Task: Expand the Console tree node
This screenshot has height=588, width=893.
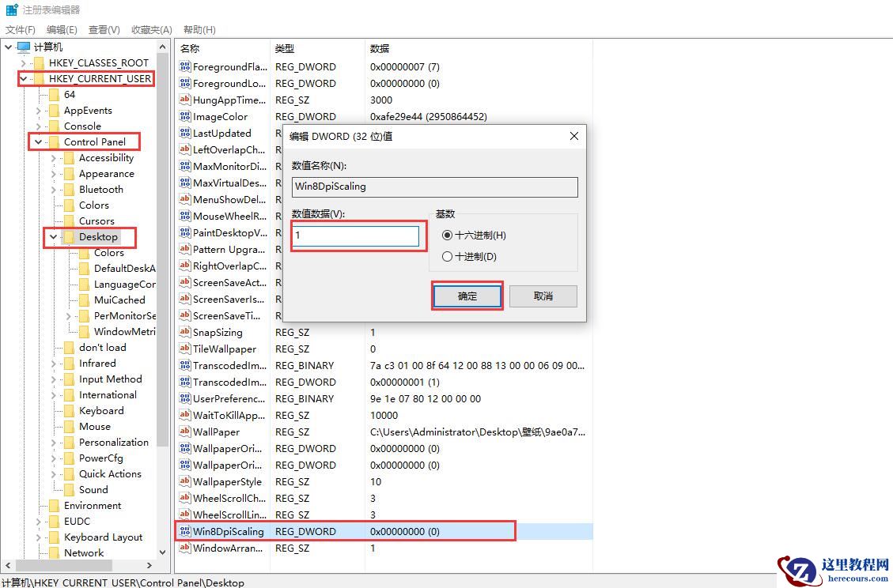Action: 39,126
